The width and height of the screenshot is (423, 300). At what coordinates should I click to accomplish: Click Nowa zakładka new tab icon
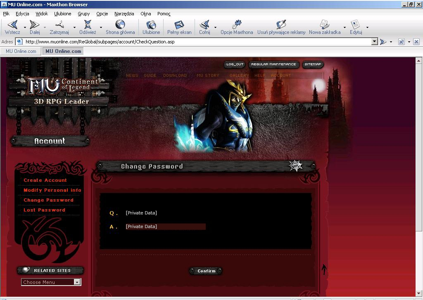325,24
